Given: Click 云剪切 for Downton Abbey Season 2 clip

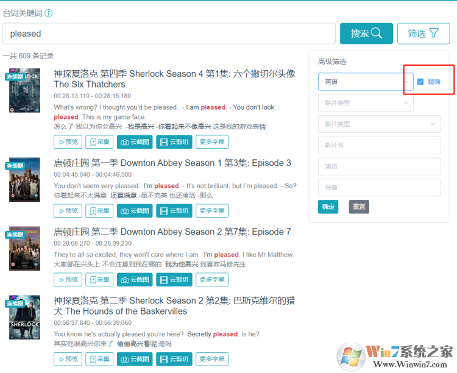Looking at the screenshot, I should point(174,280).
